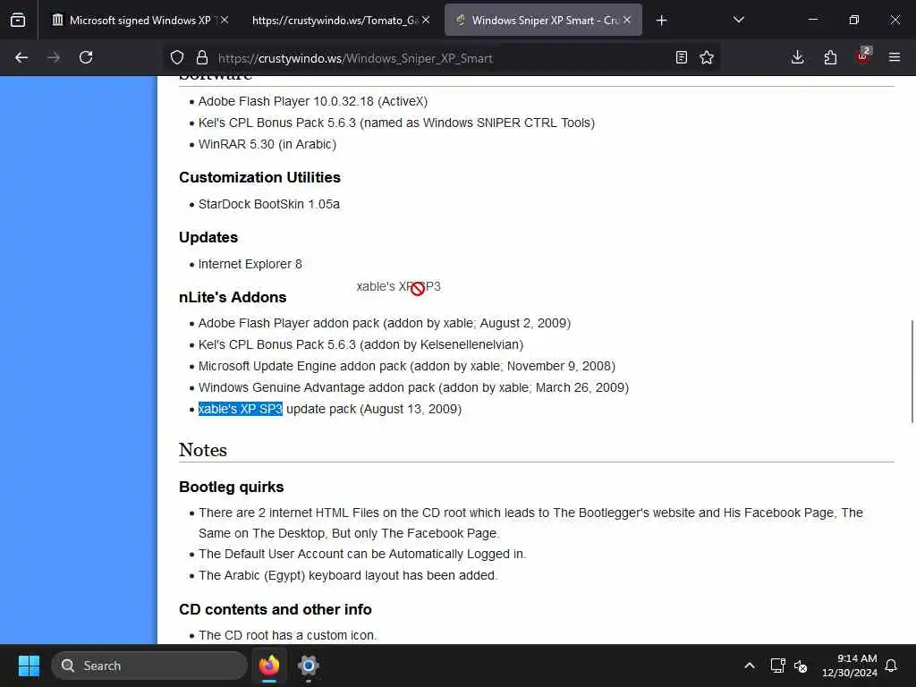Close the Tomato_Ga tab
This screenshot has width=916, height=687.
tap(426, 20)
